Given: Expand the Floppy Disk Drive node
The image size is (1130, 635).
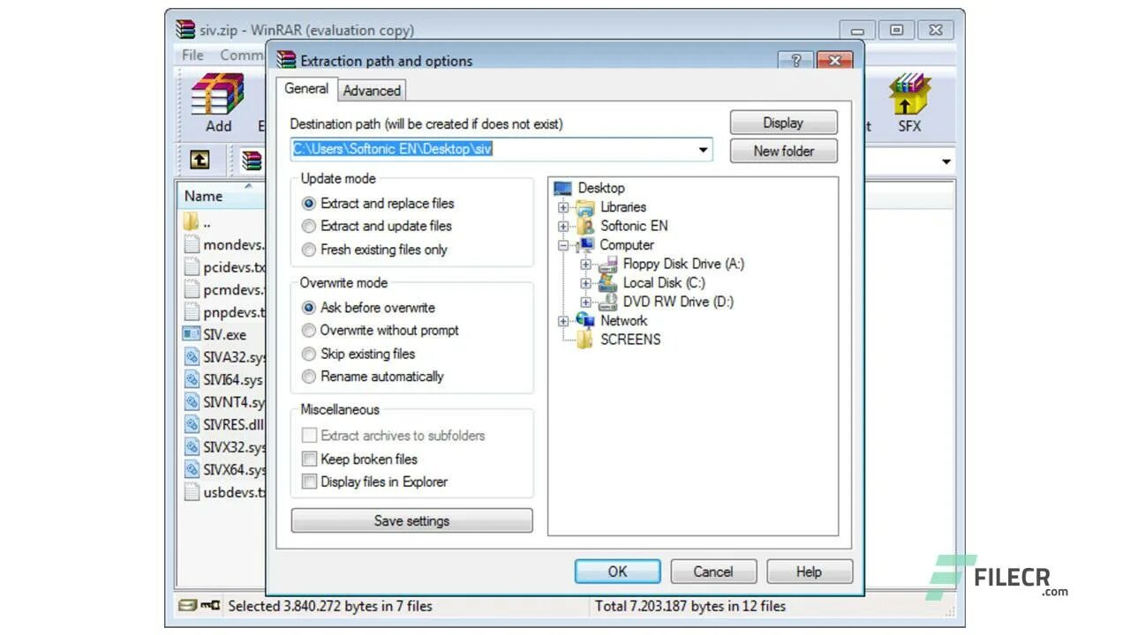Looking at the screenshot, I should click(586, 264).
